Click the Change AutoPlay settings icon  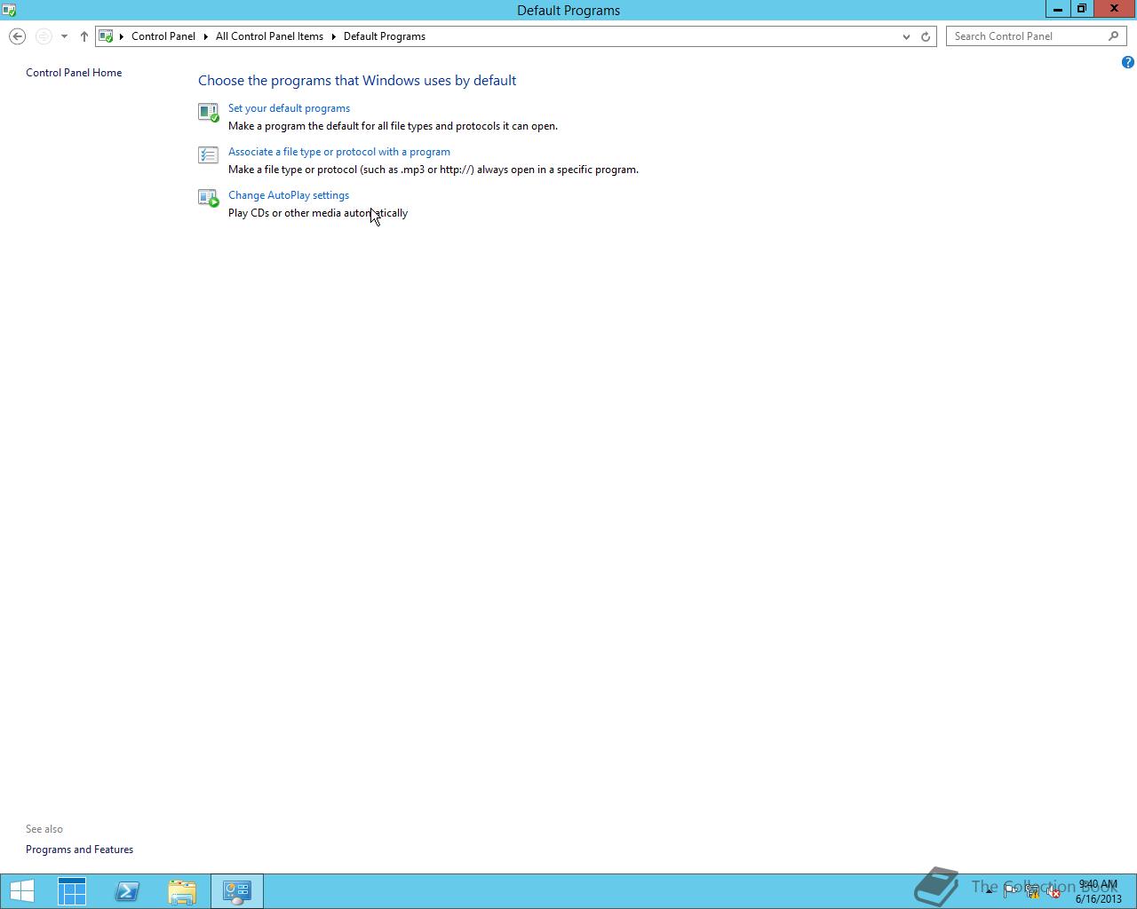coord(209,199)
